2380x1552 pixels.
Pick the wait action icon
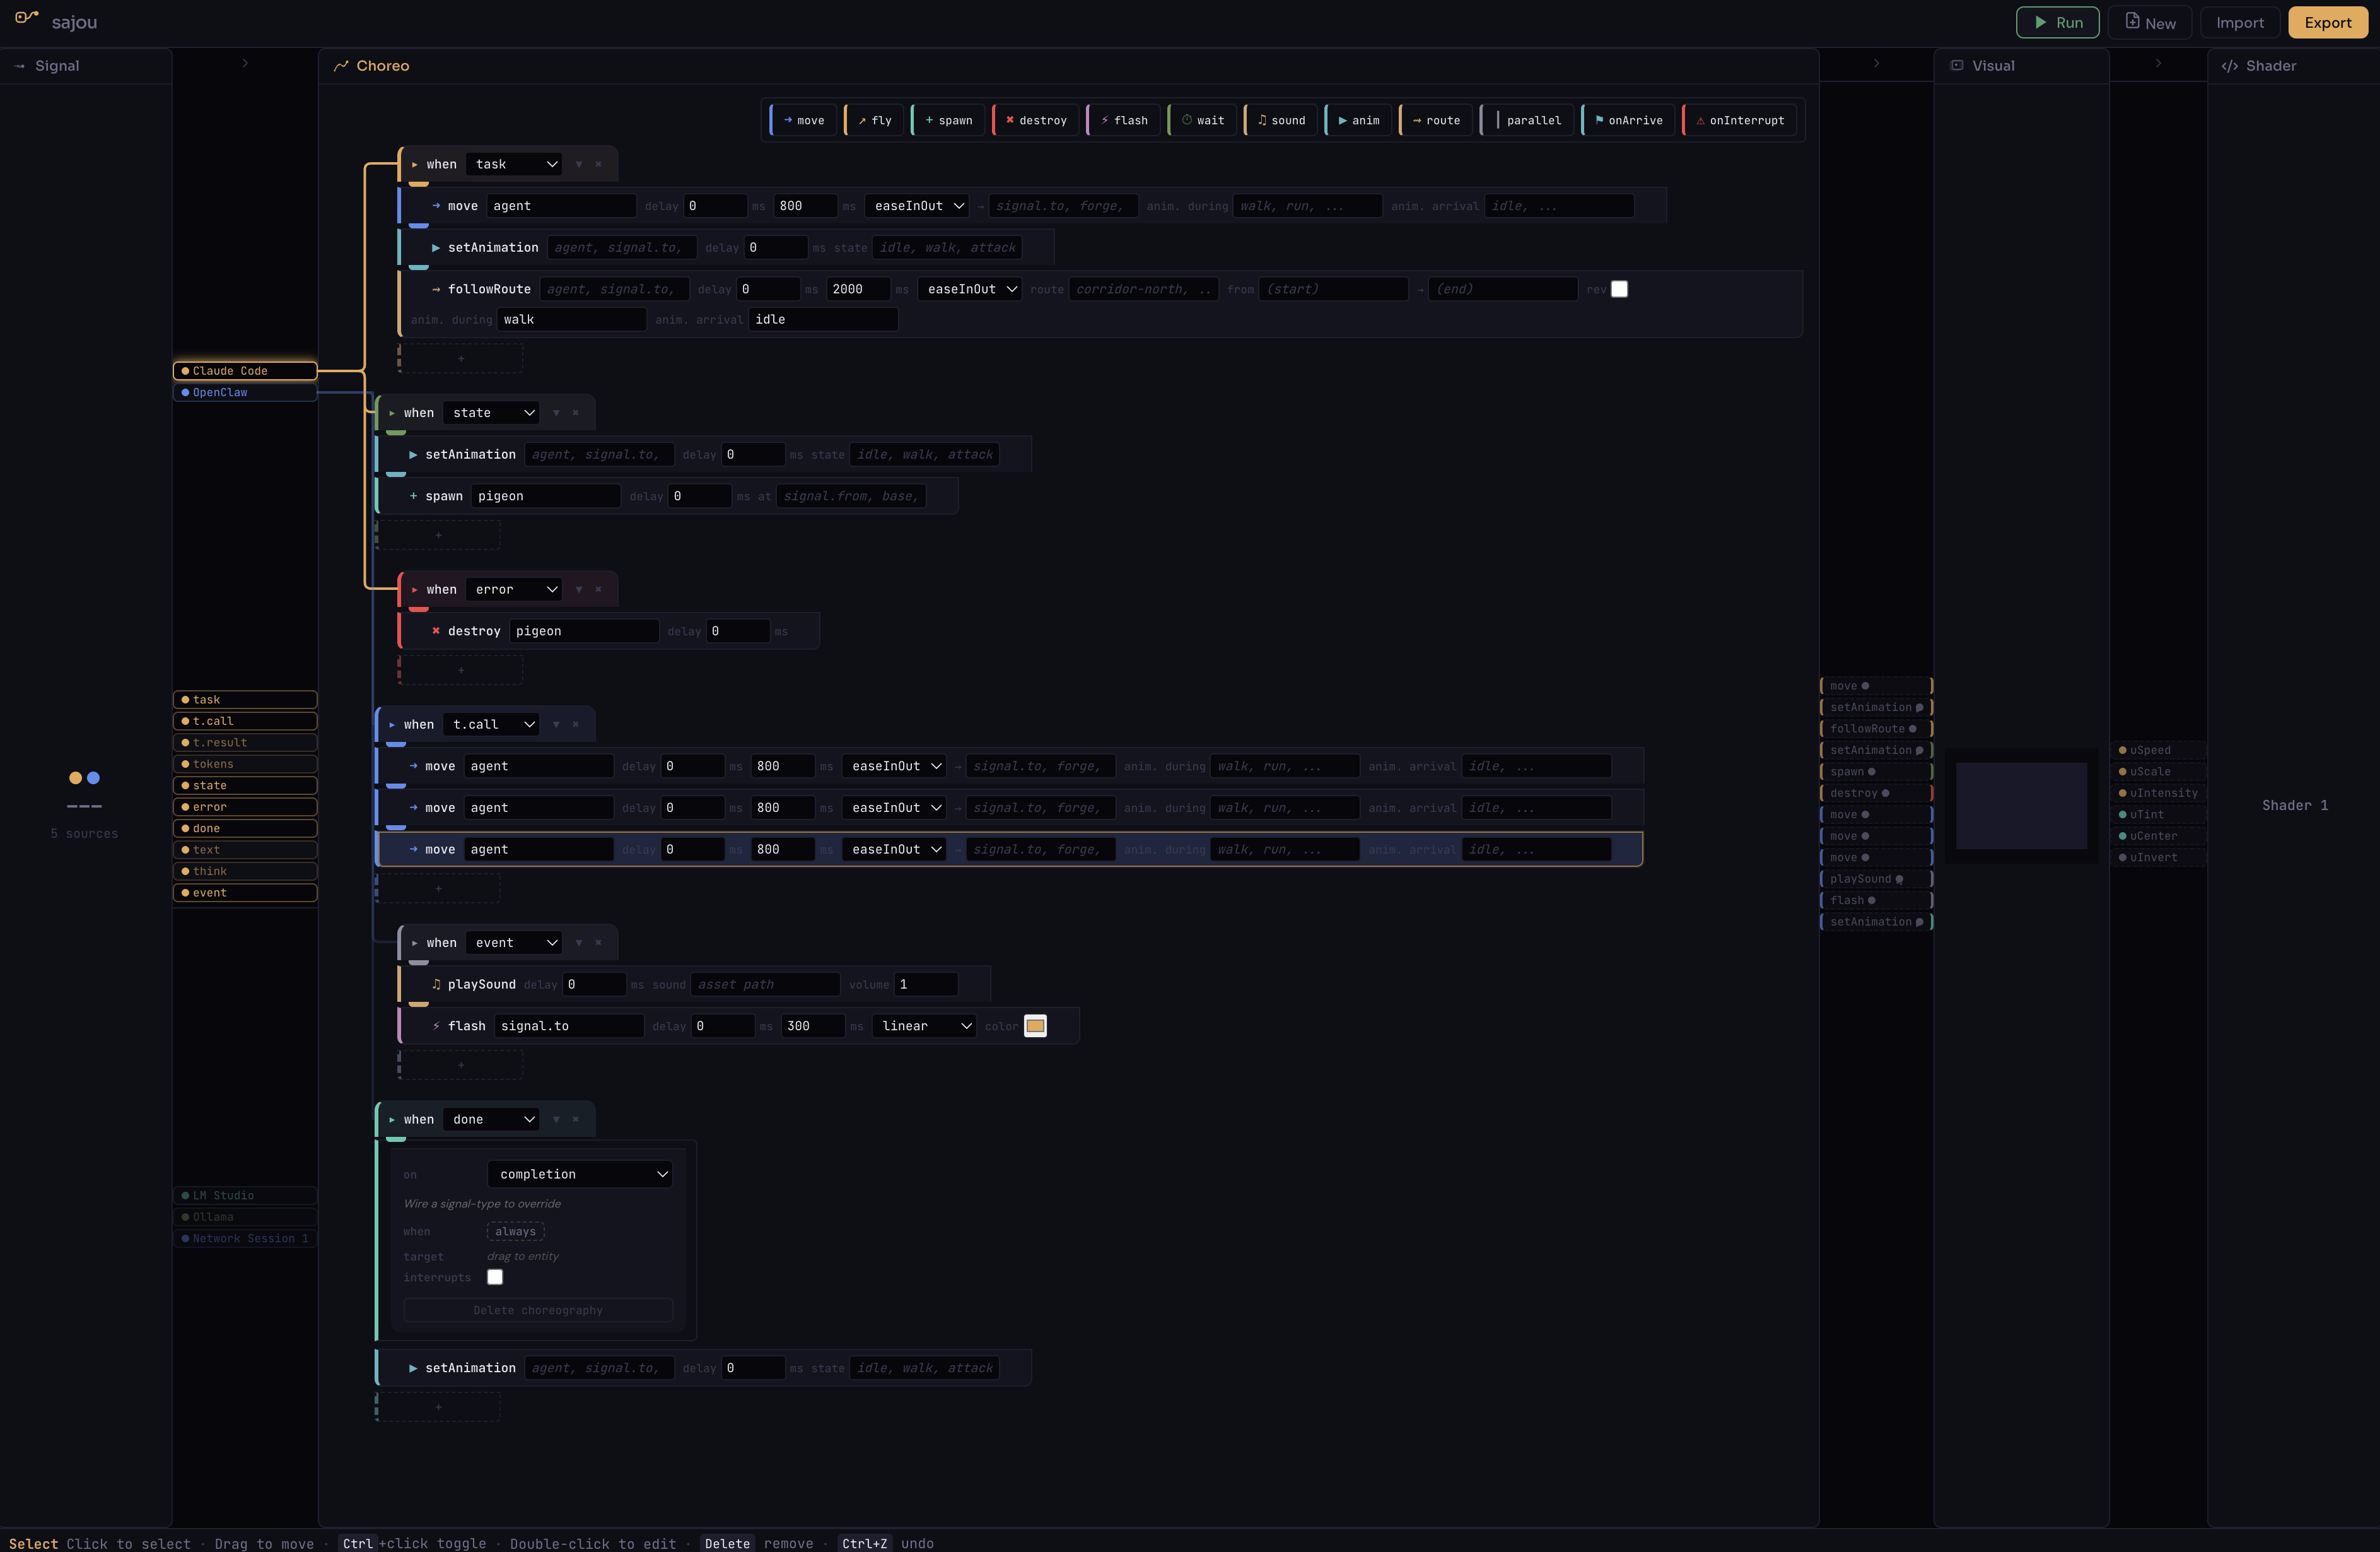tap(1202, 119)
